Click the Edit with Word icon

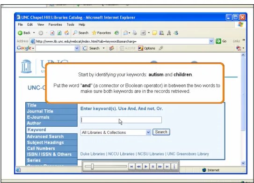143,33
